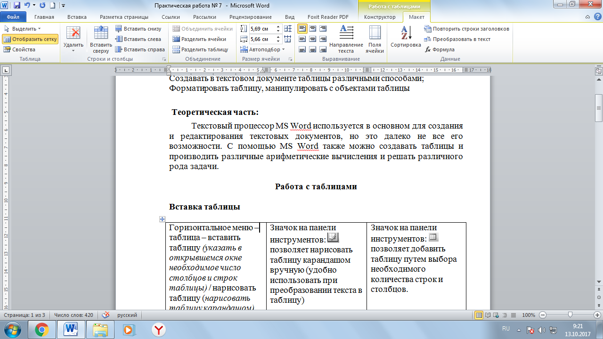603x339 pixels.
Task: Click the zoom slider handle
Action: pyautogui.click(x=570, y=315)
